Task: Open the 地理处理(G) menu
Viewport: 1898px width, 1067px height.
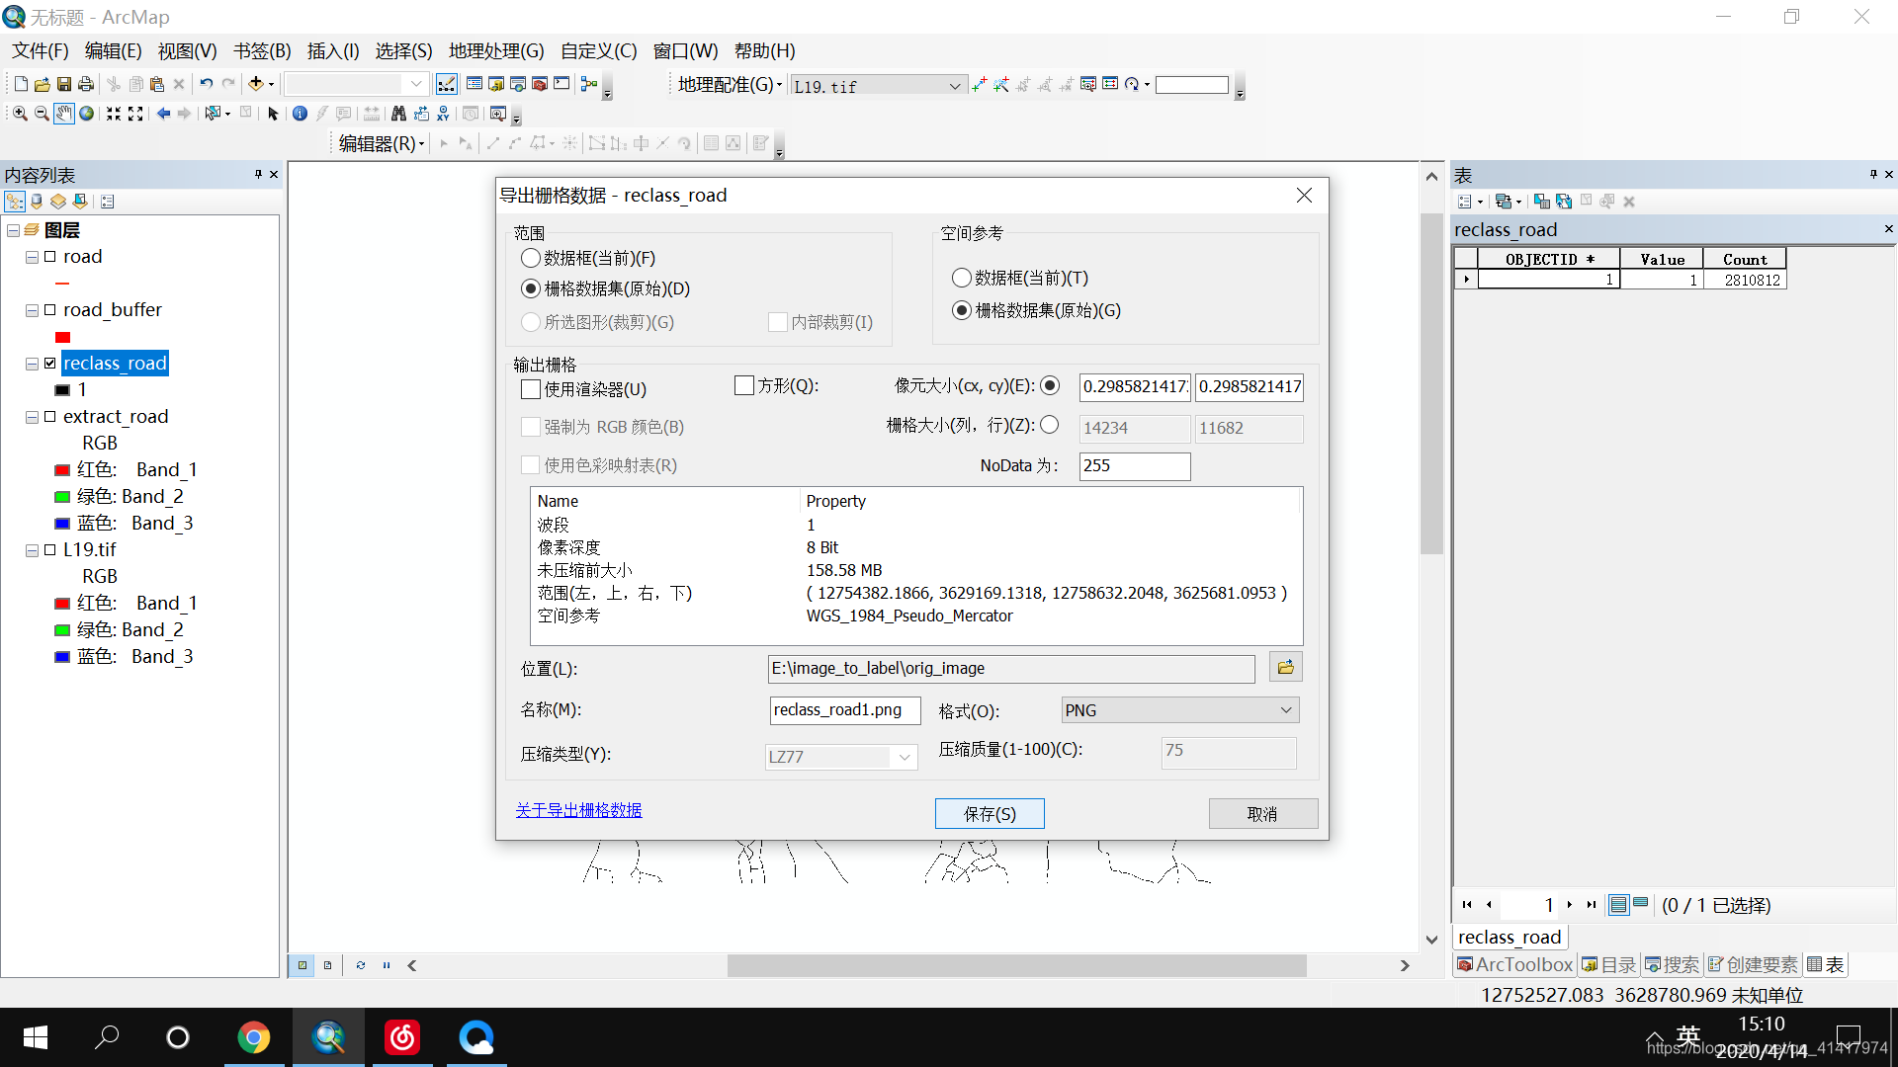Action: (x=495, y=51)
